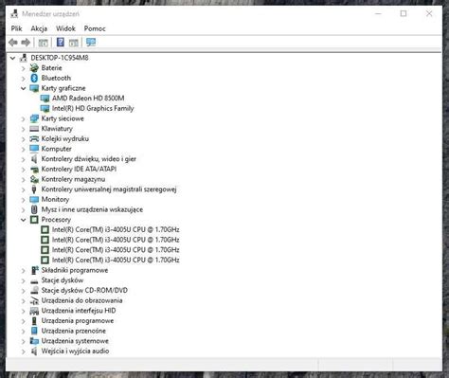The image size is (449, 378).
Task: Minimize the Menedzer urządzeń window
Action: 378,14
